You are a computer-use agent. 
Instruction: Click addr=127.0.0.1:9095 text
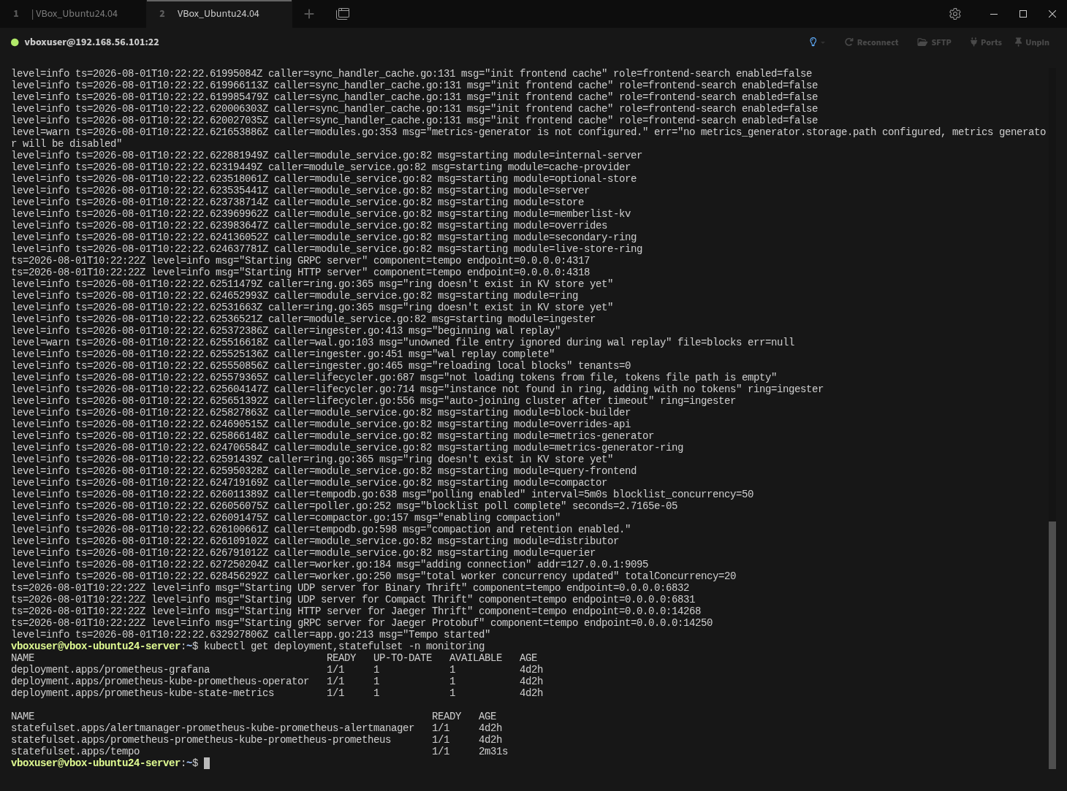593,565
